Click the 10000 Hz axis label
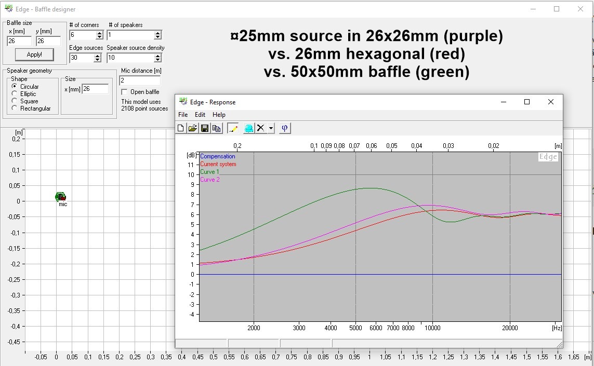Image resolution: width=594 pixels, height=366 pixels. coord(432,328)
